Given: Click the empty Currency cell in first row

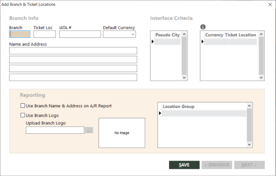Looking at the screenshot, I should [x=214, y=42].
